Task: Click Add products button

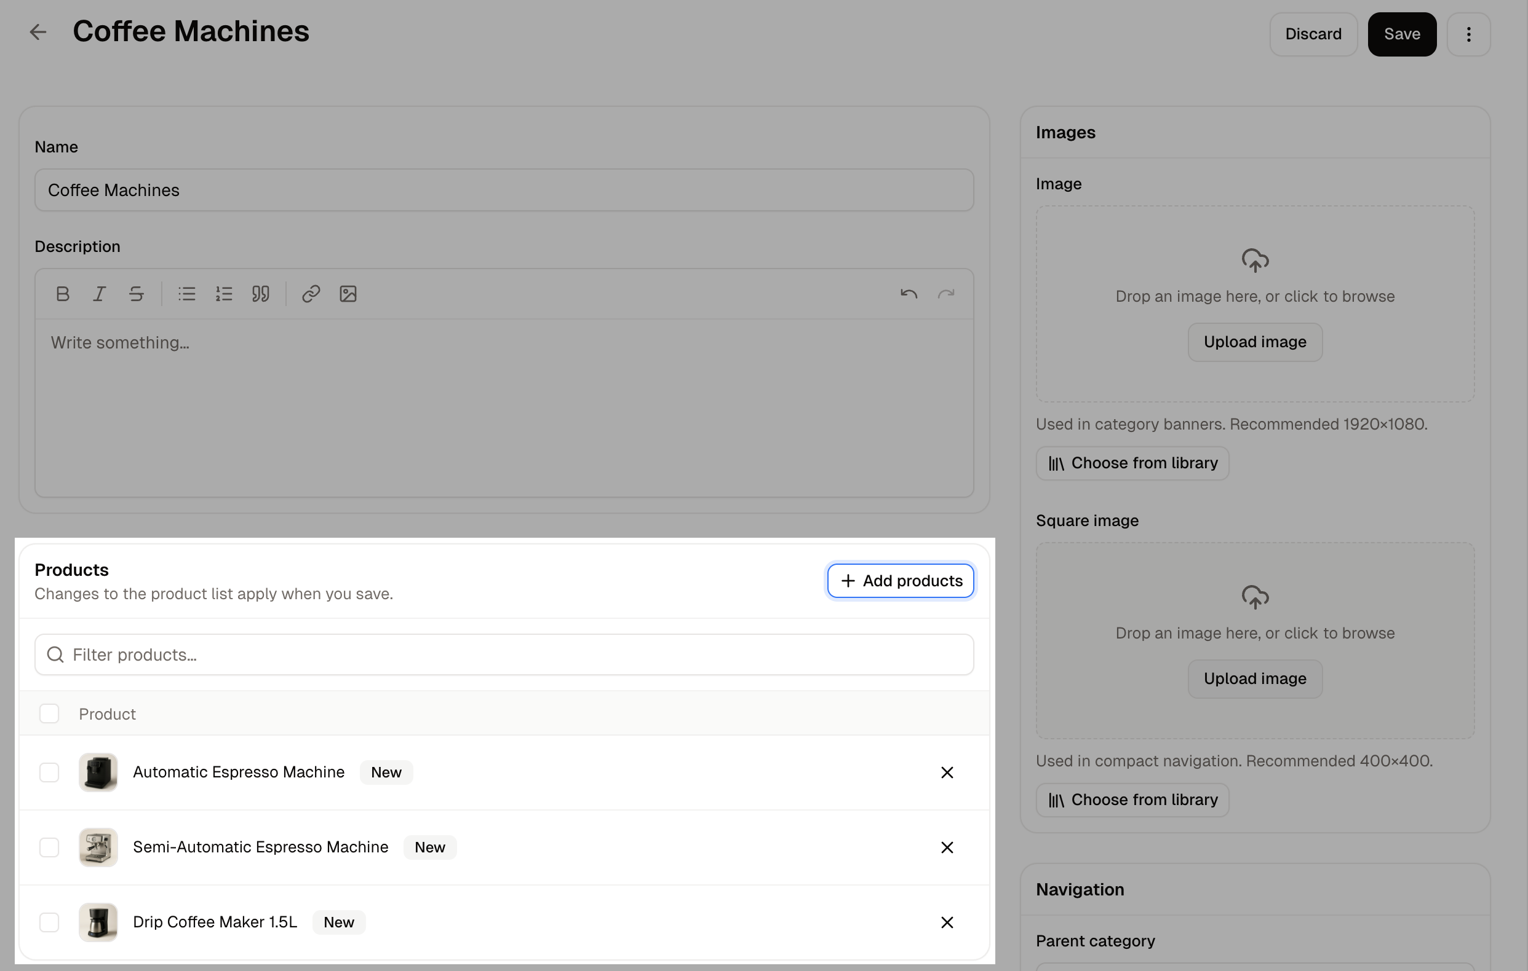Action: click(x=901, y=581)
